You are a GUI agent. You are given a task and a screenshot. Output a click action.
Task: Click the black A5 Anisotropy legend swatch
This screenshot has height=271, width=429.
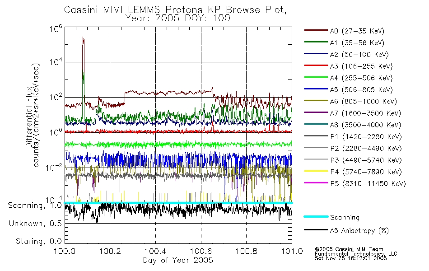[x=316, y=230]
